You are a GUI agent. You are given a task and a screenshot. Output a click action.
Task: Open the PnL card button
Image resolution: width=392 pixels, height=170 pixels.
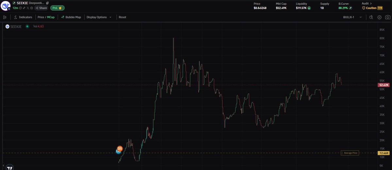pos(57,8)
